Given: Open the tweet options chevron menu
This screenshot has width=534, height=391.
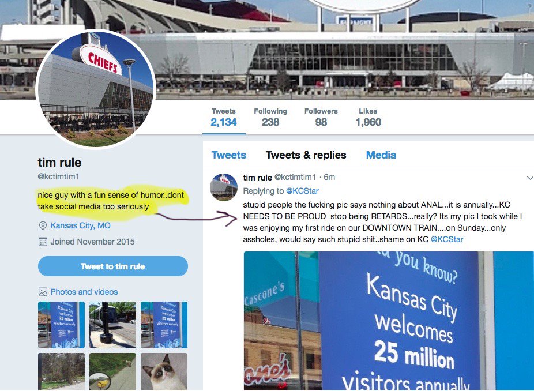Looking at the screenshot, I should (x=529, y=178).
